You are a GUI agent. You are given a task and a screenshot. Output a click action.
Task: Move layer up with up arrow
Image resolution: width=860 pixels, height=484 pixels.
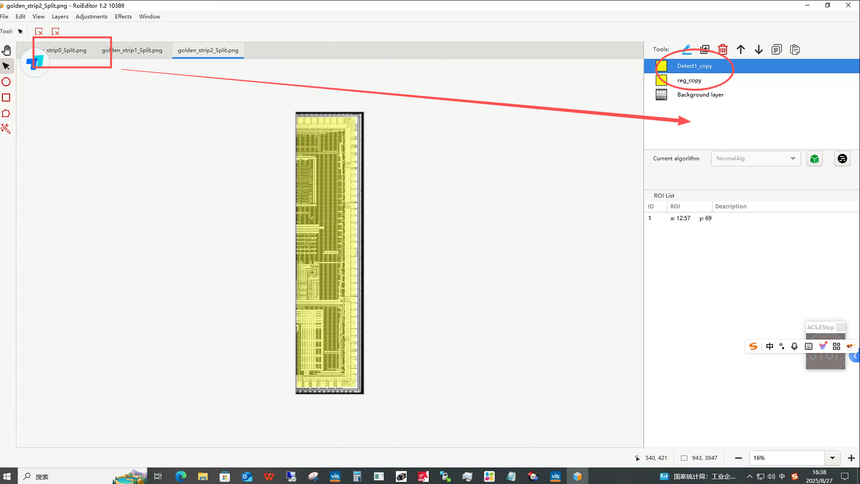(741, 49)
